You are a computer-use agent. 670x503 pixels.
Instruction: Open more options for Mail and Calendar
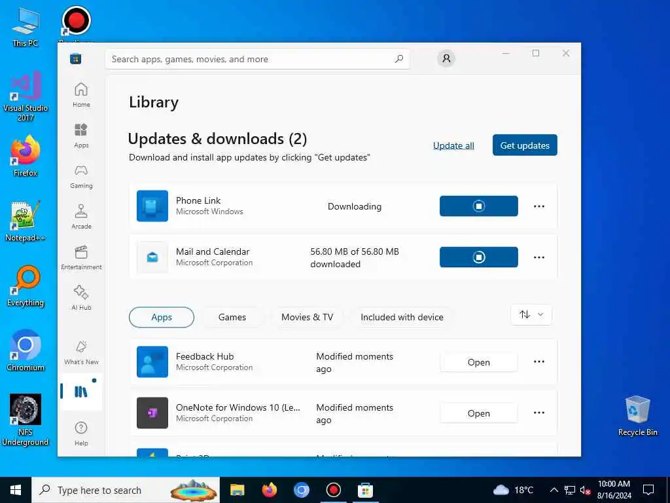[x=539, y=257]
